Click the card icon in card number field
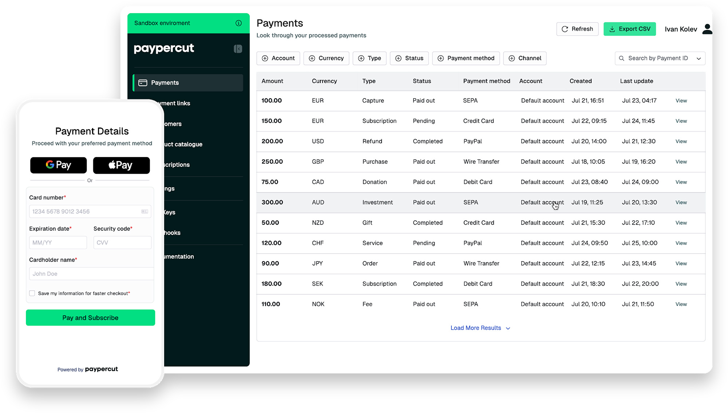The image size is (728, 413). point(145,212)
